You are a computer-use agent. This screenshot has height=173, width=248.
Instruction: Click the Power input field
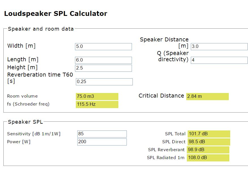coord(102,142)
